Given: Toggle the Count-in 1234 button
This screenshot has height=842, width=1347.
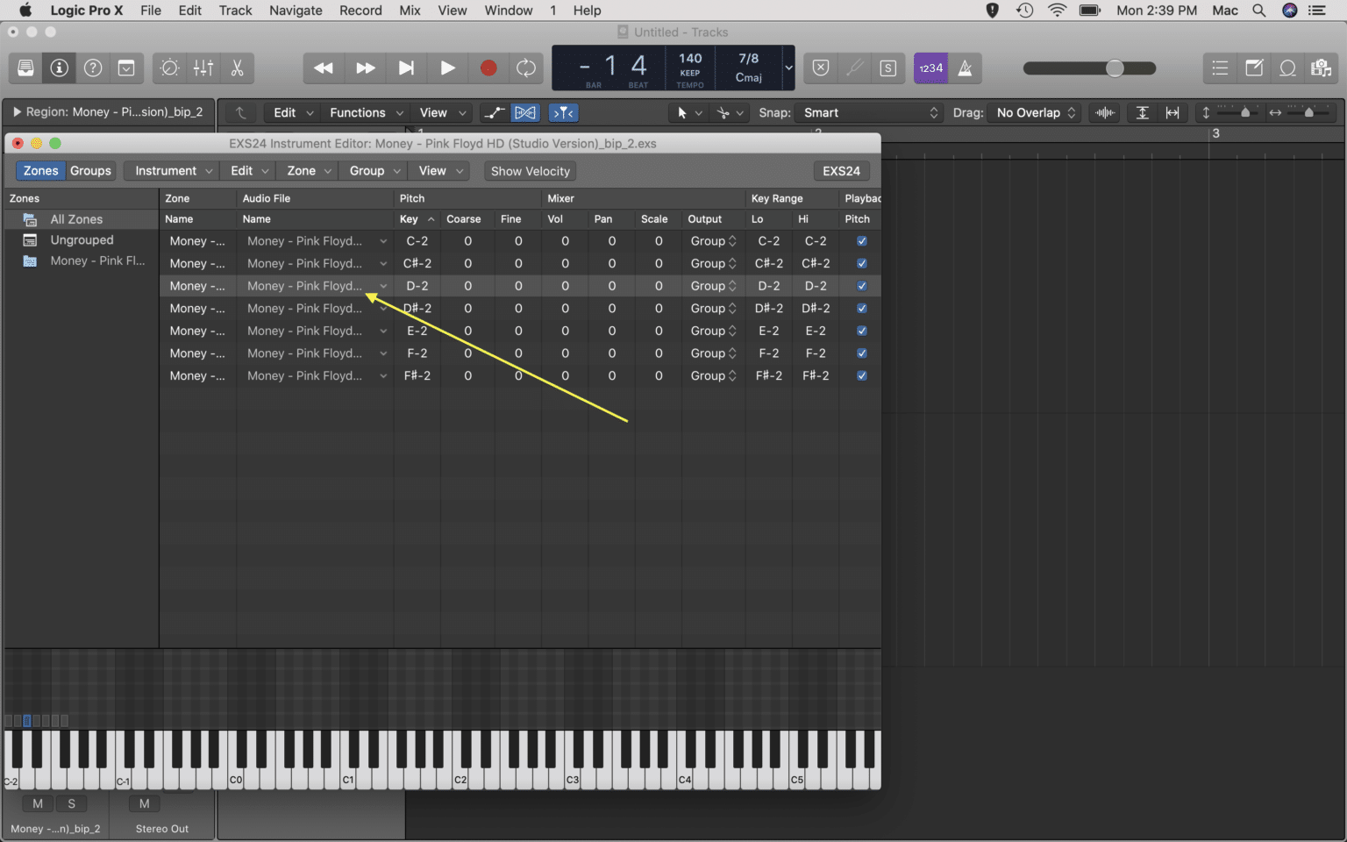Looking at the screenshot, I should click(x=930, y=68).
